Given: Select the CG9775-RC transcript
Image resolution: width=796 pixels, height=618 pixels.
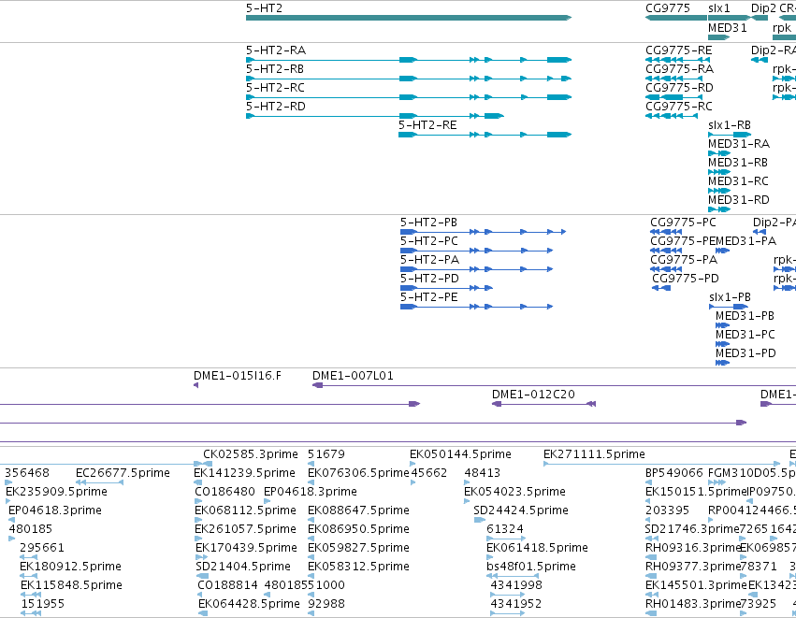Looking at the screenshot, I should pyautogui.click(x=672, y=116).
